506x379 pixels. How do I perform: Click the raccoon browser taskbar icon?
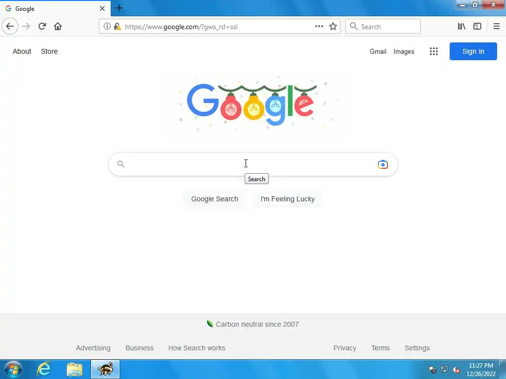[x=105, y=369]
